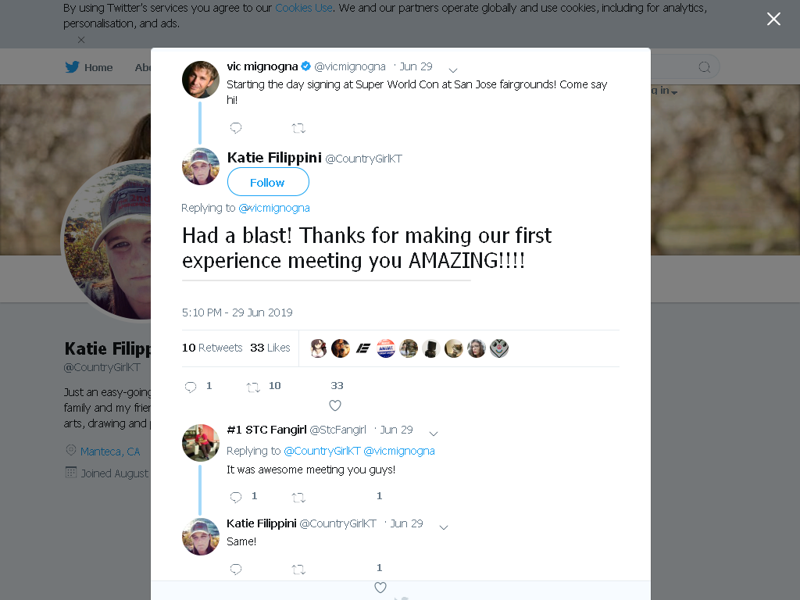800x600 pixels.
Task: Retweet #1 STC Fangirl's reply
Action: [x=298, y=497]
